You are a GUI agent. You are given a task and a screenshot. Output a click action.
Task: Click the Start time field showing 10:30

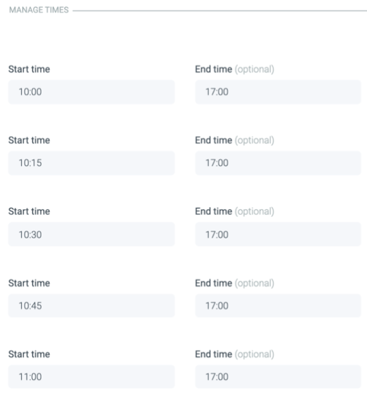(91, 234)
